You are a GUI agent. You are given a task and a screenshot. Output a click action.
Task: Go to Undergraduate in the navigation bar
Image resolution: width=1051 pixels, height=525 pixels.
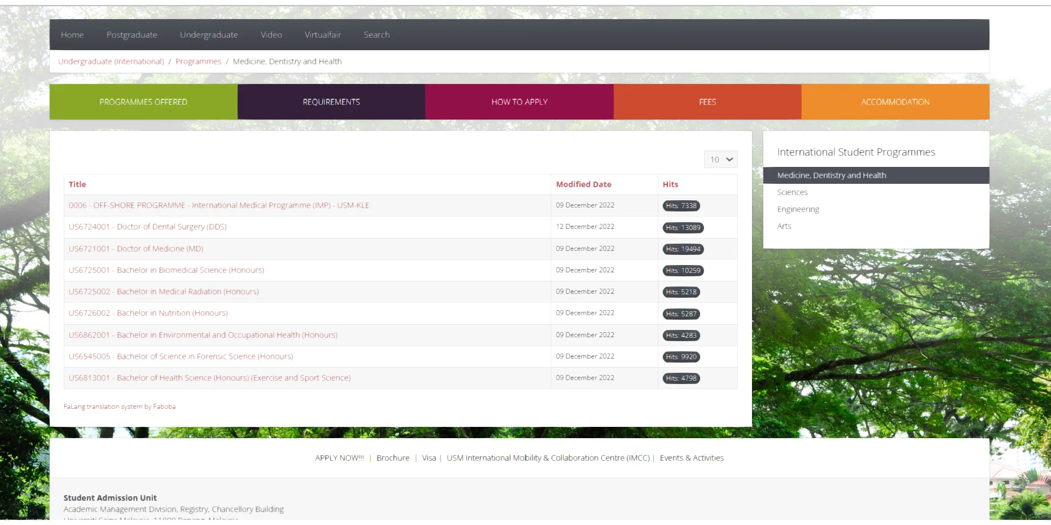(209, 35)
